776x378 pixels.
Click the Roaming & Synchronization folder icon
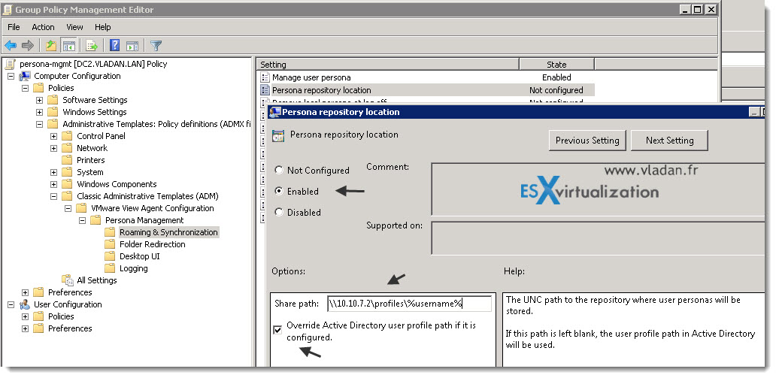pyautogui.click(x=110, y=232)
